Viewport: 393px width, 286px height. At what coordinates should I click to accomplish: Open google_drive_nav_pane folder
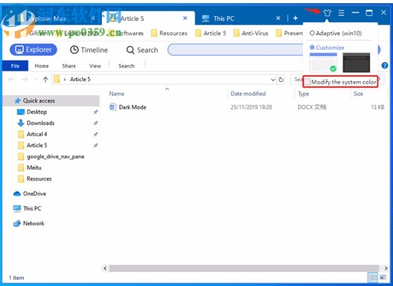coord(55,156)
